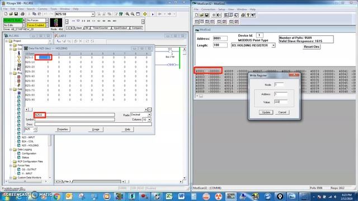Viewport: 358px width, 201px height.
Task: Click the Node field in Write Register dialog
Action: tap(279, 84)
